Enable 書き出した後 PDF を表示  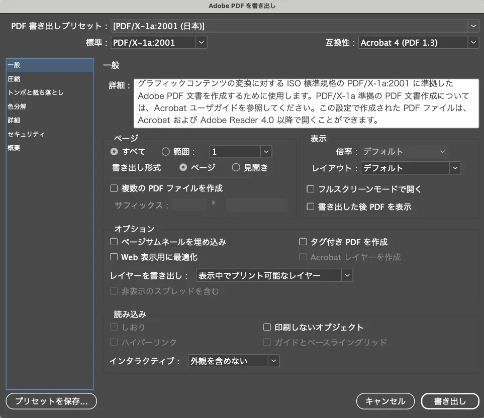(311, 205)
